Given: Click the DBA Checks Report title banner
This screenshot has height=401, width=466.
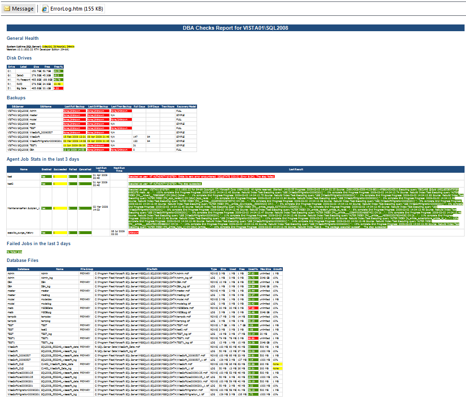Looking at the screenshot, I should pos(233,27).
